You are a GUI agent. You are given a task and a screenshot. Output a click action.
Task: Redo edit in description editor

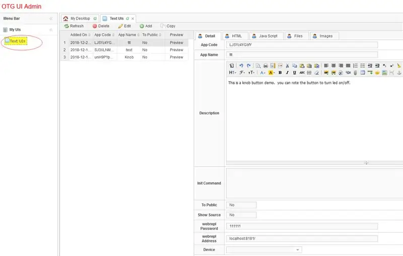[248, 66]
